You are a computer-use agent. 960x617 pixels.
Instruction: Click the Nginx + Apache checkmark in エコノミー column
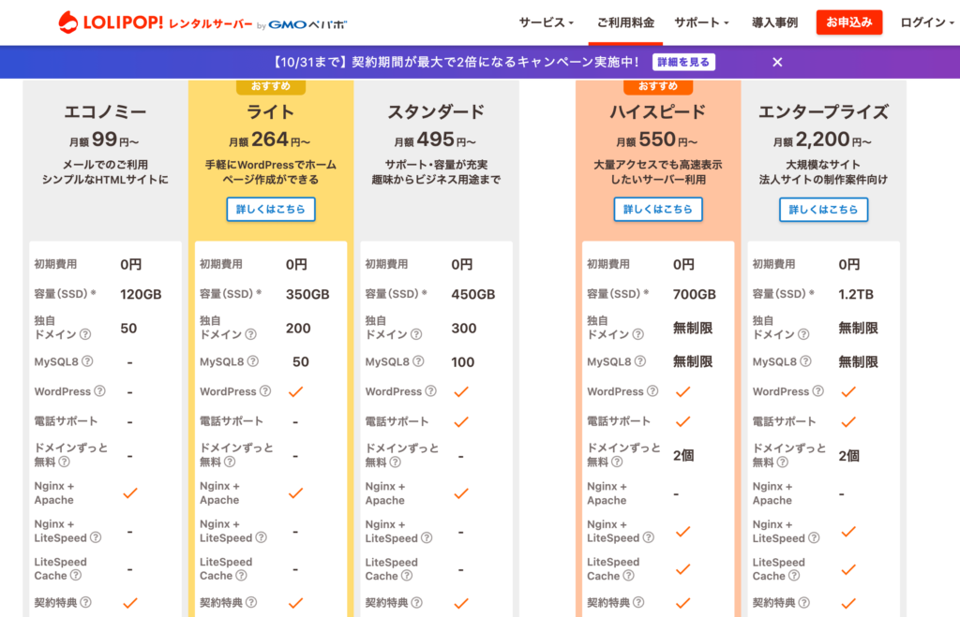[131, 493]
